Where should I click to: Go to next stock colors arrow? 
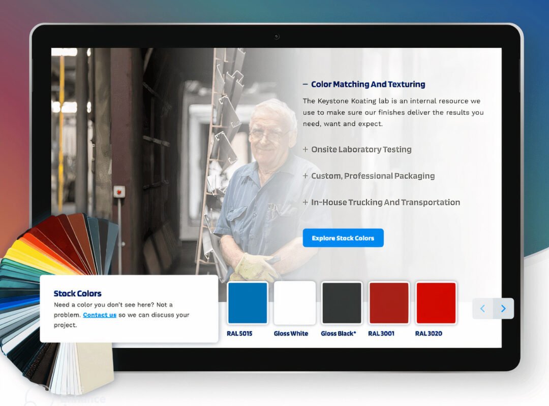503,309
